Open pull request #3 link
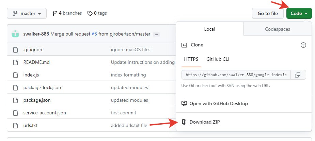Screen dimensions: 315x141 pos(94,34)
